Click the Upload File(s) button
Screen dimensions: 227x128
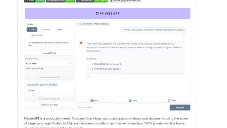tap(49, 53)
